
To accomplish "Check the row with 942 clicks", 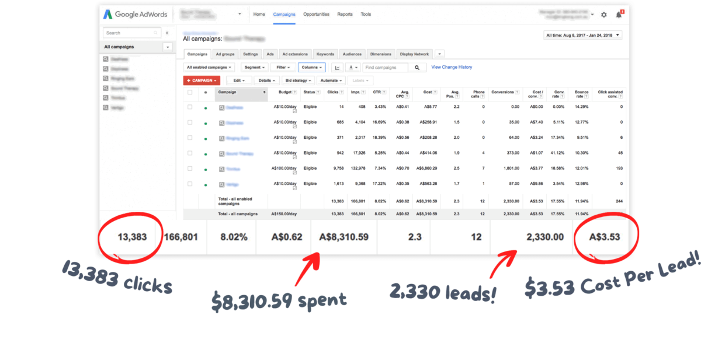I will 190,153.
